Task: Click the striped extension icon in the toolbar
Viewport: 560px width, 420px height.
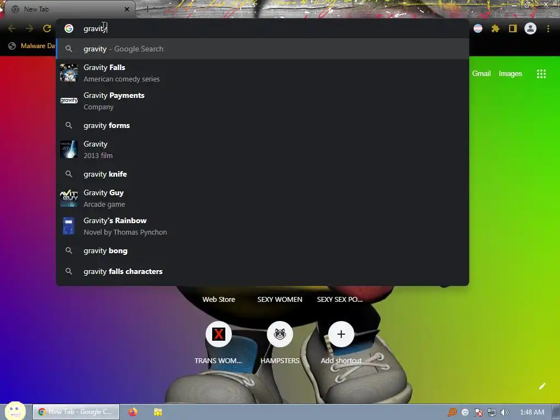Action: click(x=478, y=28)
